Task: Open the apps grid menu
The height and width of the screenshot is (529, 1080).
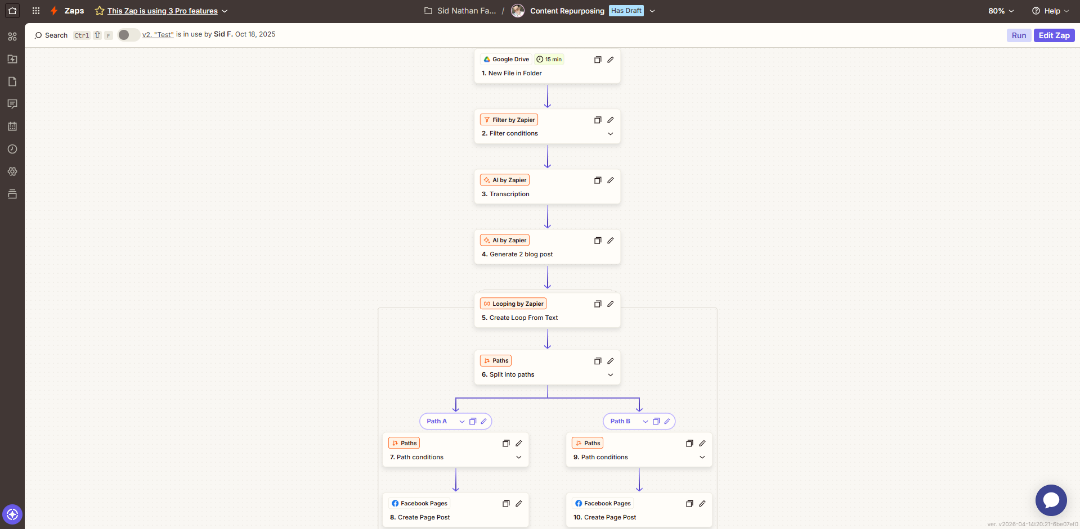Action: pyautogui.click(x=36, y=11)
